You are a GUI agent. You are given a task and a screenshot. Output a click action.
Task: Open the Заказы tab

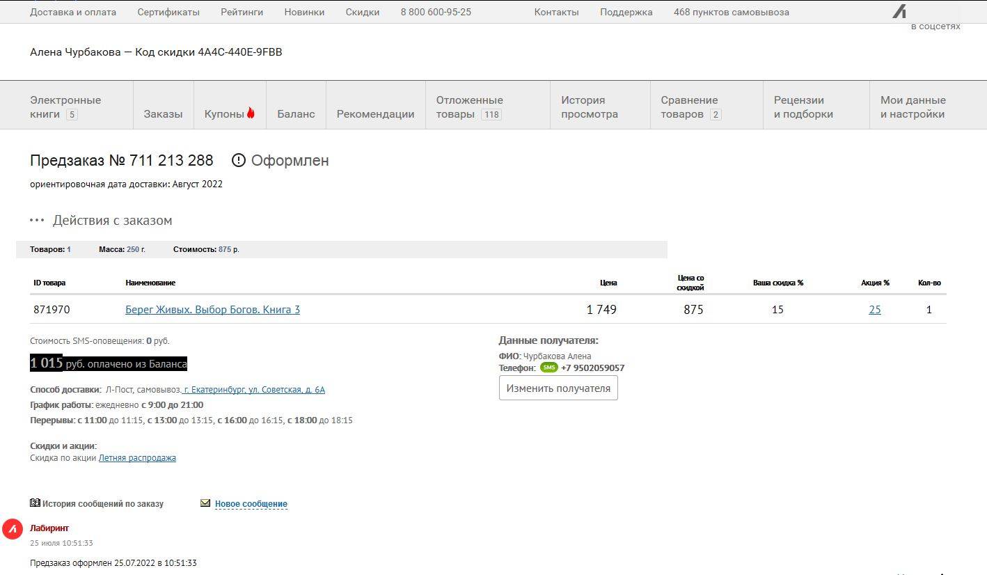163,113
